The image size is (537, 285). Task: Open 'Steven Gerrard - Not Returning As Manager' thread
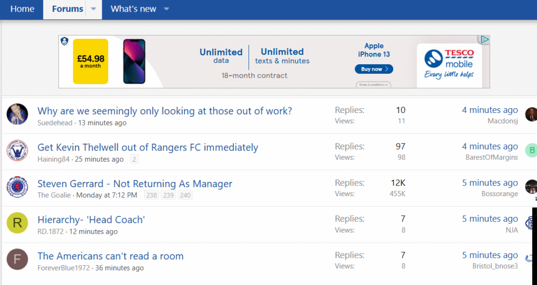[134, 184]
